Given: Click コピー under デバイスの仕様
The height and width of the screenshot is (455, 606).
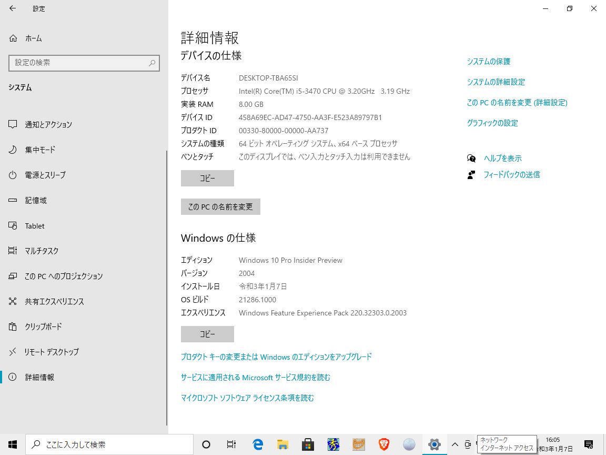Looking at the screenshot, I should pyautogui.click(x=207, y=178).
